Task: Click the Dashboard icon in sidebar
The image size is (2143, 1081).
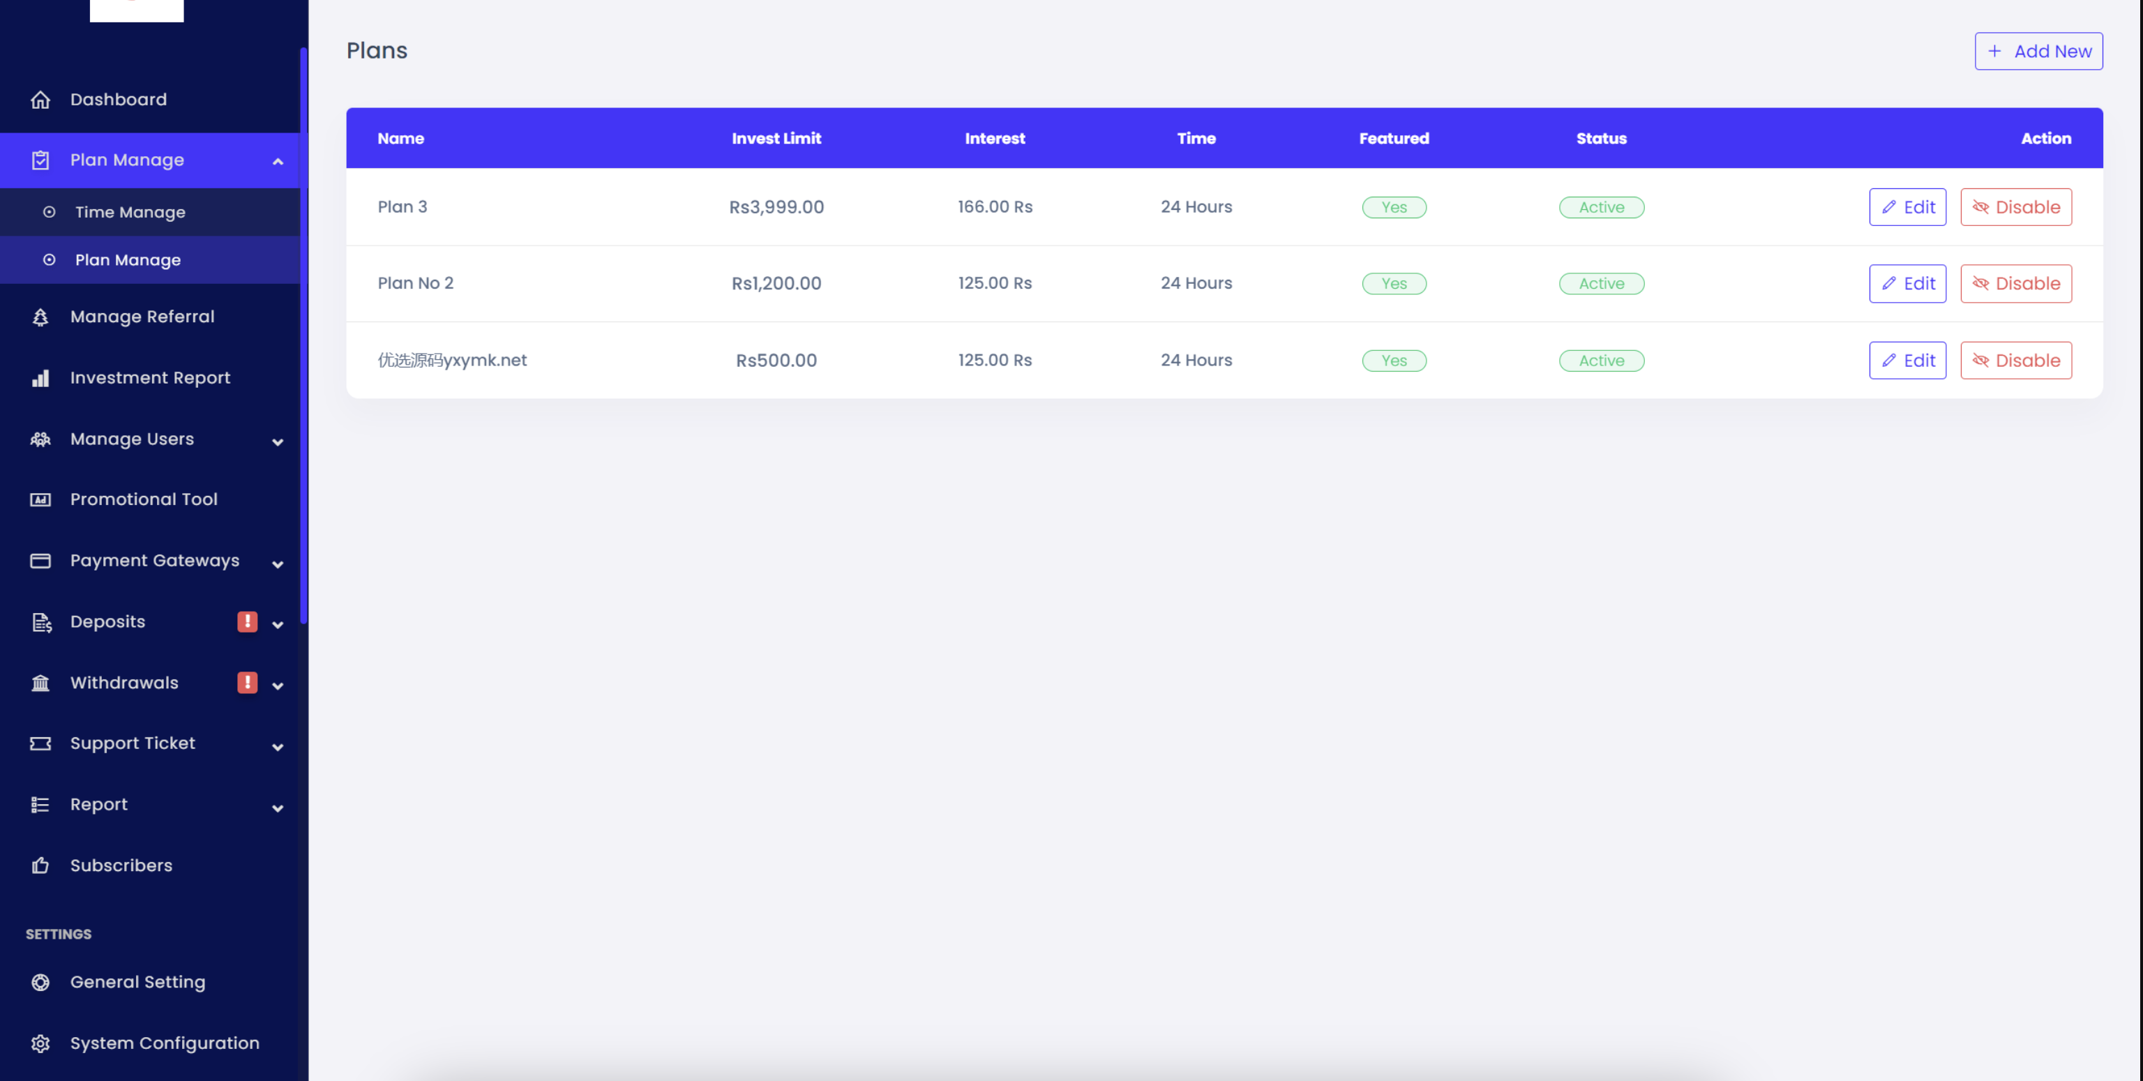Action: tap(38, 99)
